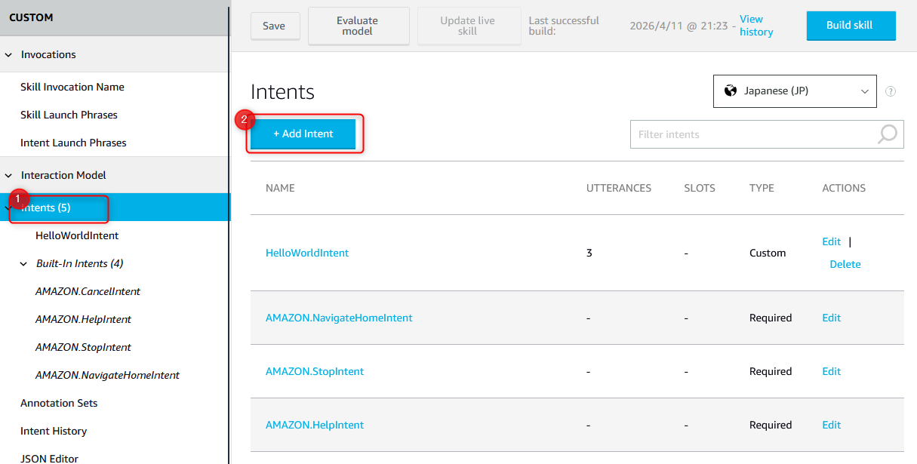Click the globe icon in language selector
917x464 pixels.
coord(730,91)
